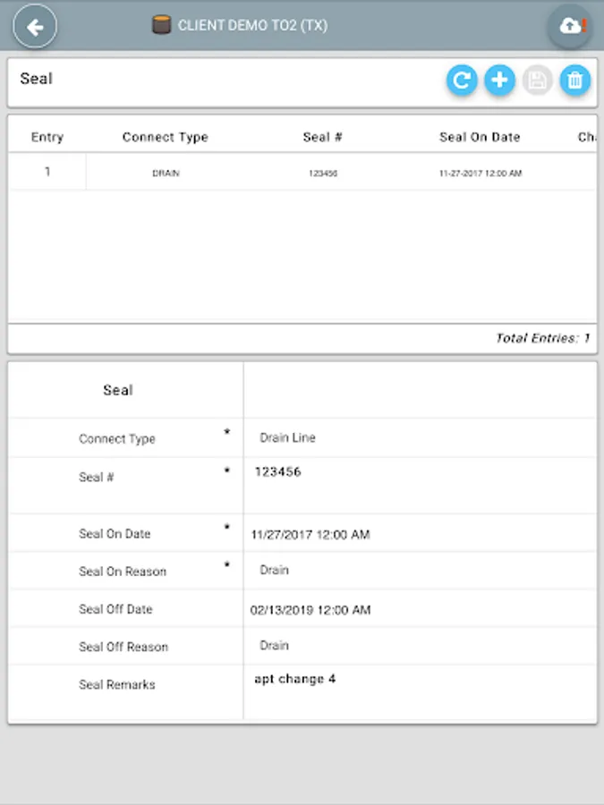Sort by Seal # column header
Screen dimensions: 604x805
pyautogui.click(x=322, y=137)
